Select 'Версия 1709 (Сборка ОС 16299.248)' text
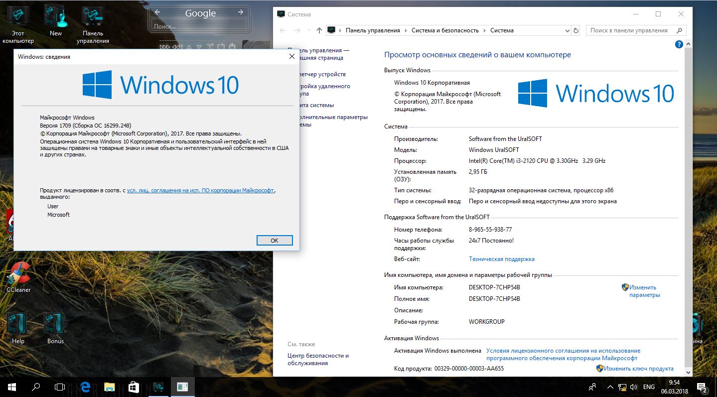Screen dimensions: 717x397 coord(86,126)
